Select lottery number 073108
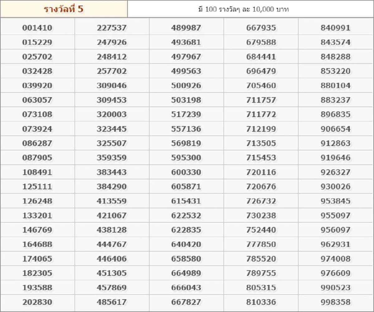The width and height of the screenshot is (374, 312). tap(37, 114)
